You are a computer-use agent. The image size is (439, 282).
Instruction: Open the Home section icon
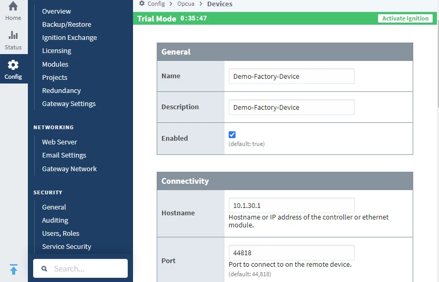click(x=13, y=7)
